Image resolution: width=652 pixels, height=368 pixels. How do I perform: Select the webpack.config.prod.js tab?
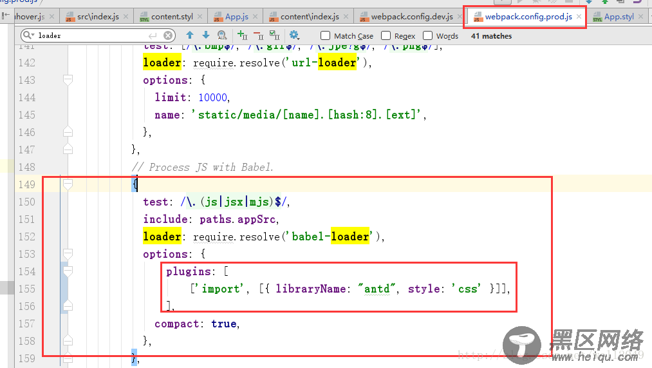pos(528,17)
